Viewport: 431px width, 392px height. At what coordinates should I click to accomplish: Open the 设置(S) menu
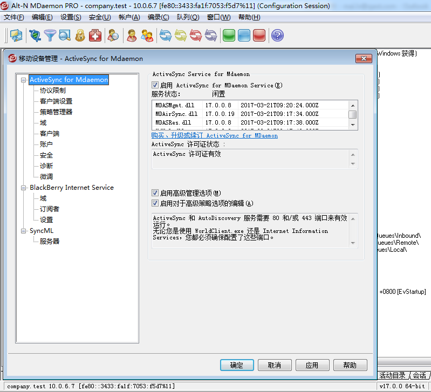coord(71,17)
